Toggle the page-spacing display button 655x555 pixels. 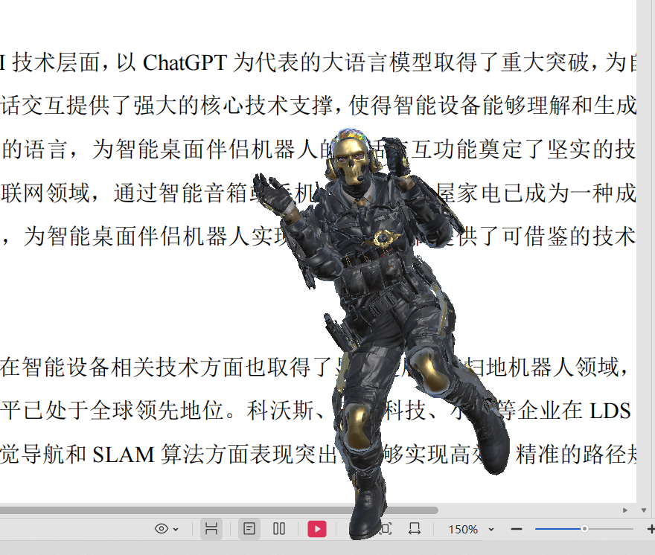tap(211, 529)
